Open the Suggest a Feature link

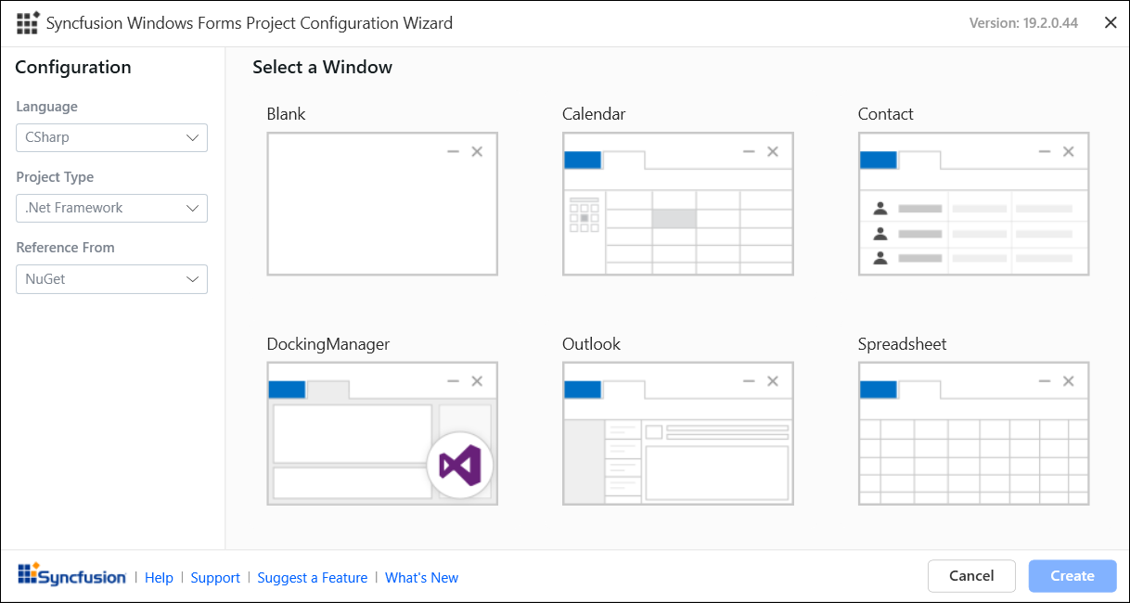313,578
